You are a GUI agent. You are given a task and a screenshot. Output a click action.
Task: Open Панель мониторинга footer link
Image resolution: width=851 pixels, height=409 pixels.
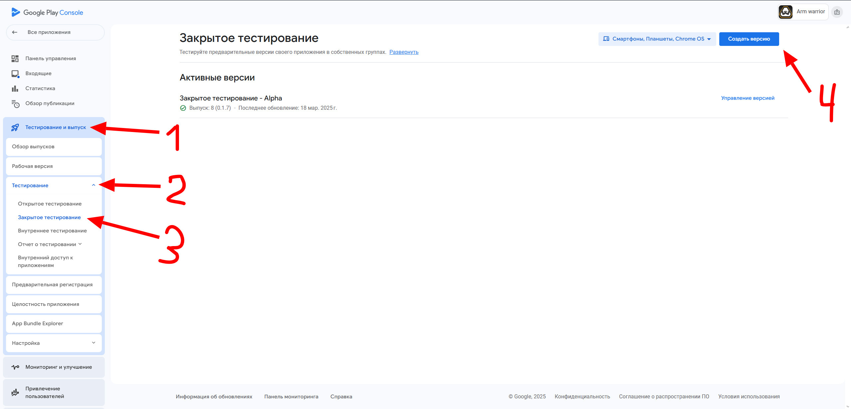click(291, 396)
